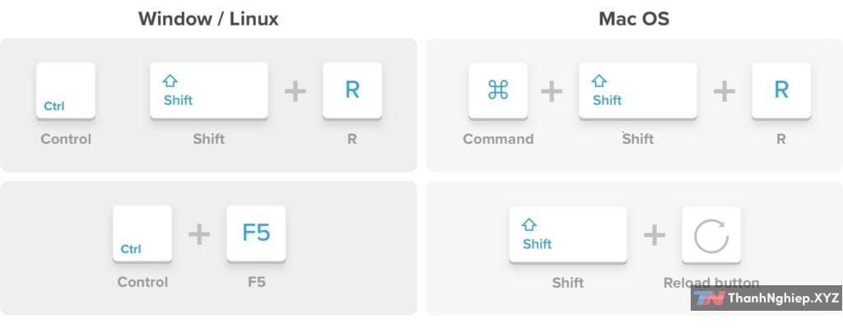Click the plus sign between Command and Shift
843x328 pixels.
click(552, 91)
